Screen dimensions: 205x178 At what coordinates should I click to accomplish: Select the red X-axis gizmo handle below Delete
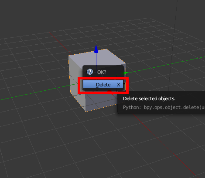(109, 91)
